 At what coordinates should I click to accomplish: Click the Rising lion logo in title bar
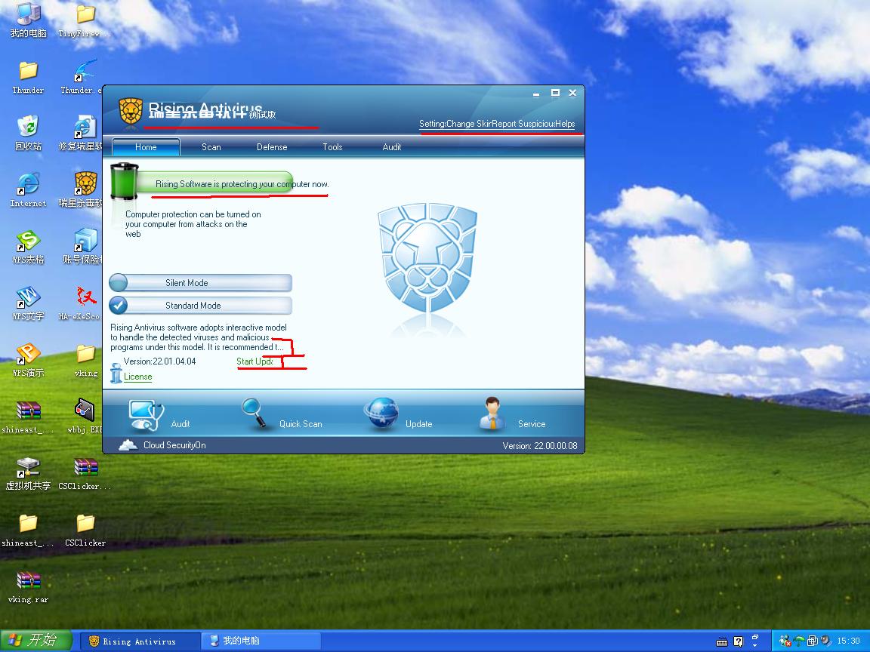(131, 111)
